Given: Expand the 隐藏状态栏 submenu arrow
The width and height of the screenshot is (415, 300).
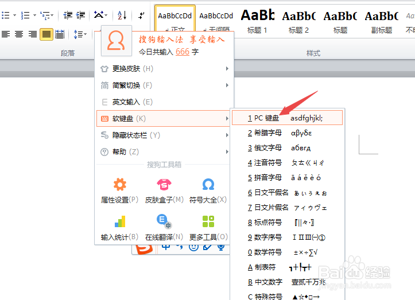Looking at the screenshot, I should pyautogui.click(x=227, y=135).
